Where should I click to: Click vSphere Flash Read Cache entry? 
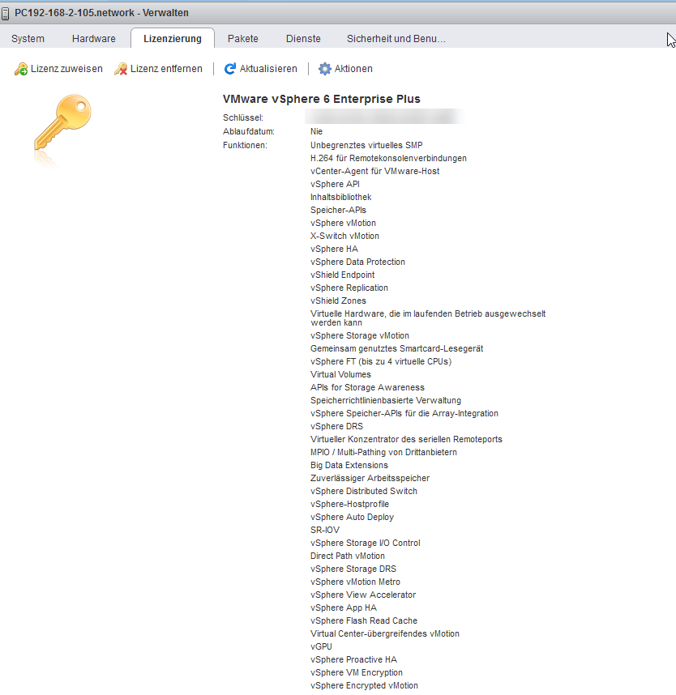(364, 621)
